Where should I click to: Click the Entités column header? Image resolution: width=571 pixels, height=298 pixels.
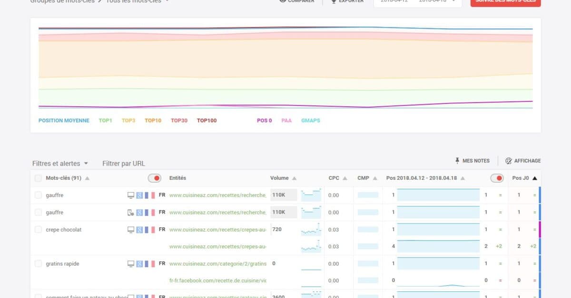(177, 178)
